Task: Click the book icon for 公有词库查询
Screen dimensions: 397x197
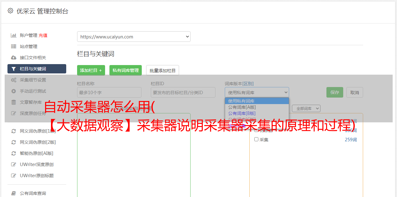Action: 13,193
